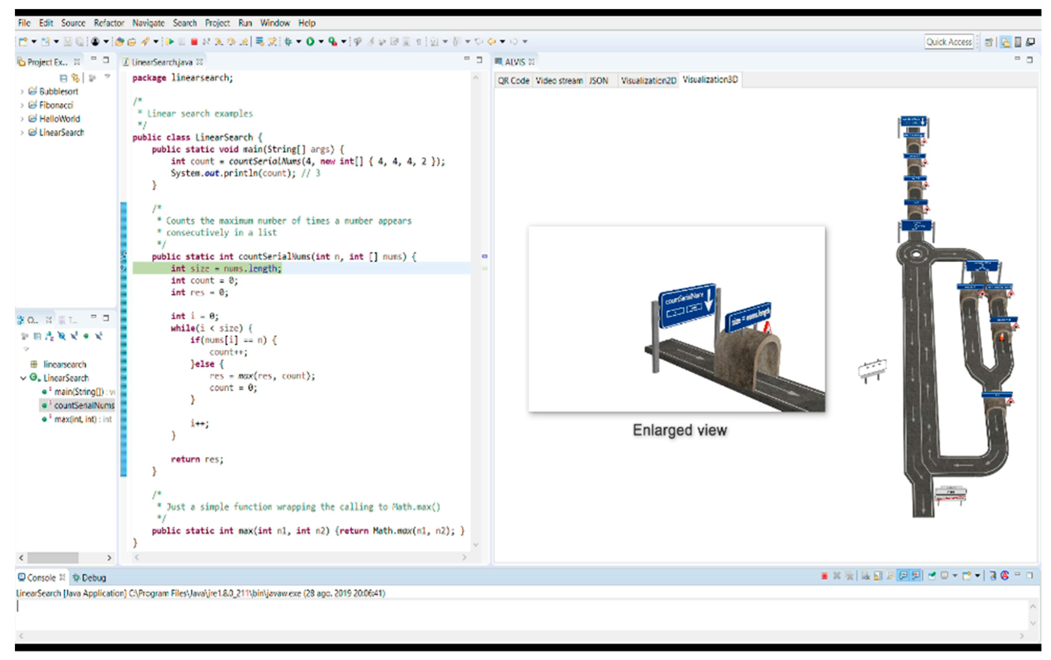Click the Resume debug button in toolbar
1051x660 pixels.
click(x=170, y=42)
